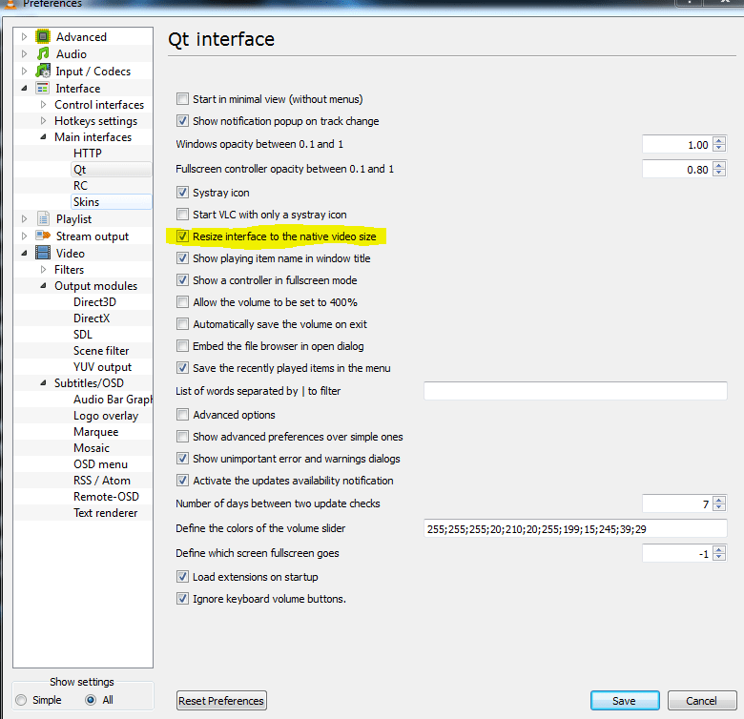
Task: Expand the Filters node under Video
Action: (x=43, y=270)
